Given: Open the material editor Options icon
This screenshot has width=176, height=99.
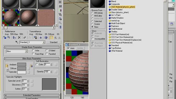Looking at the screenshot, I should 60,19.
